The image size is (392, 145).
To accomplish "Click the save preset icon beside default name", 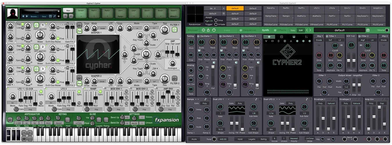I will tap(368, 30).
